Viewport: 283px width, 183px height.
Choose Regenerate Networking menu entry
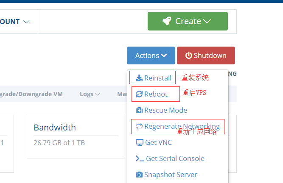click(182, 126)
